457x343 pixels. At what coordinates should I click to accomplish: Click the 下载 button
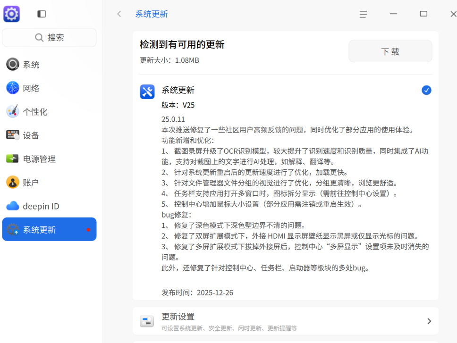click(x=390, y=51)
